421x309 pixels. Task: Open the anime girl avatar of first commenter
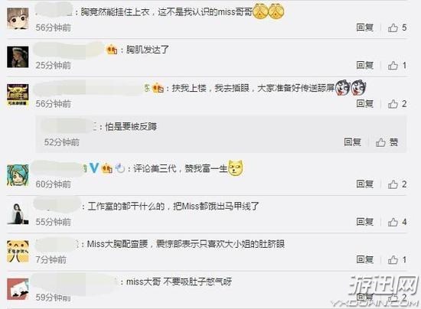(x=18, y=18)
